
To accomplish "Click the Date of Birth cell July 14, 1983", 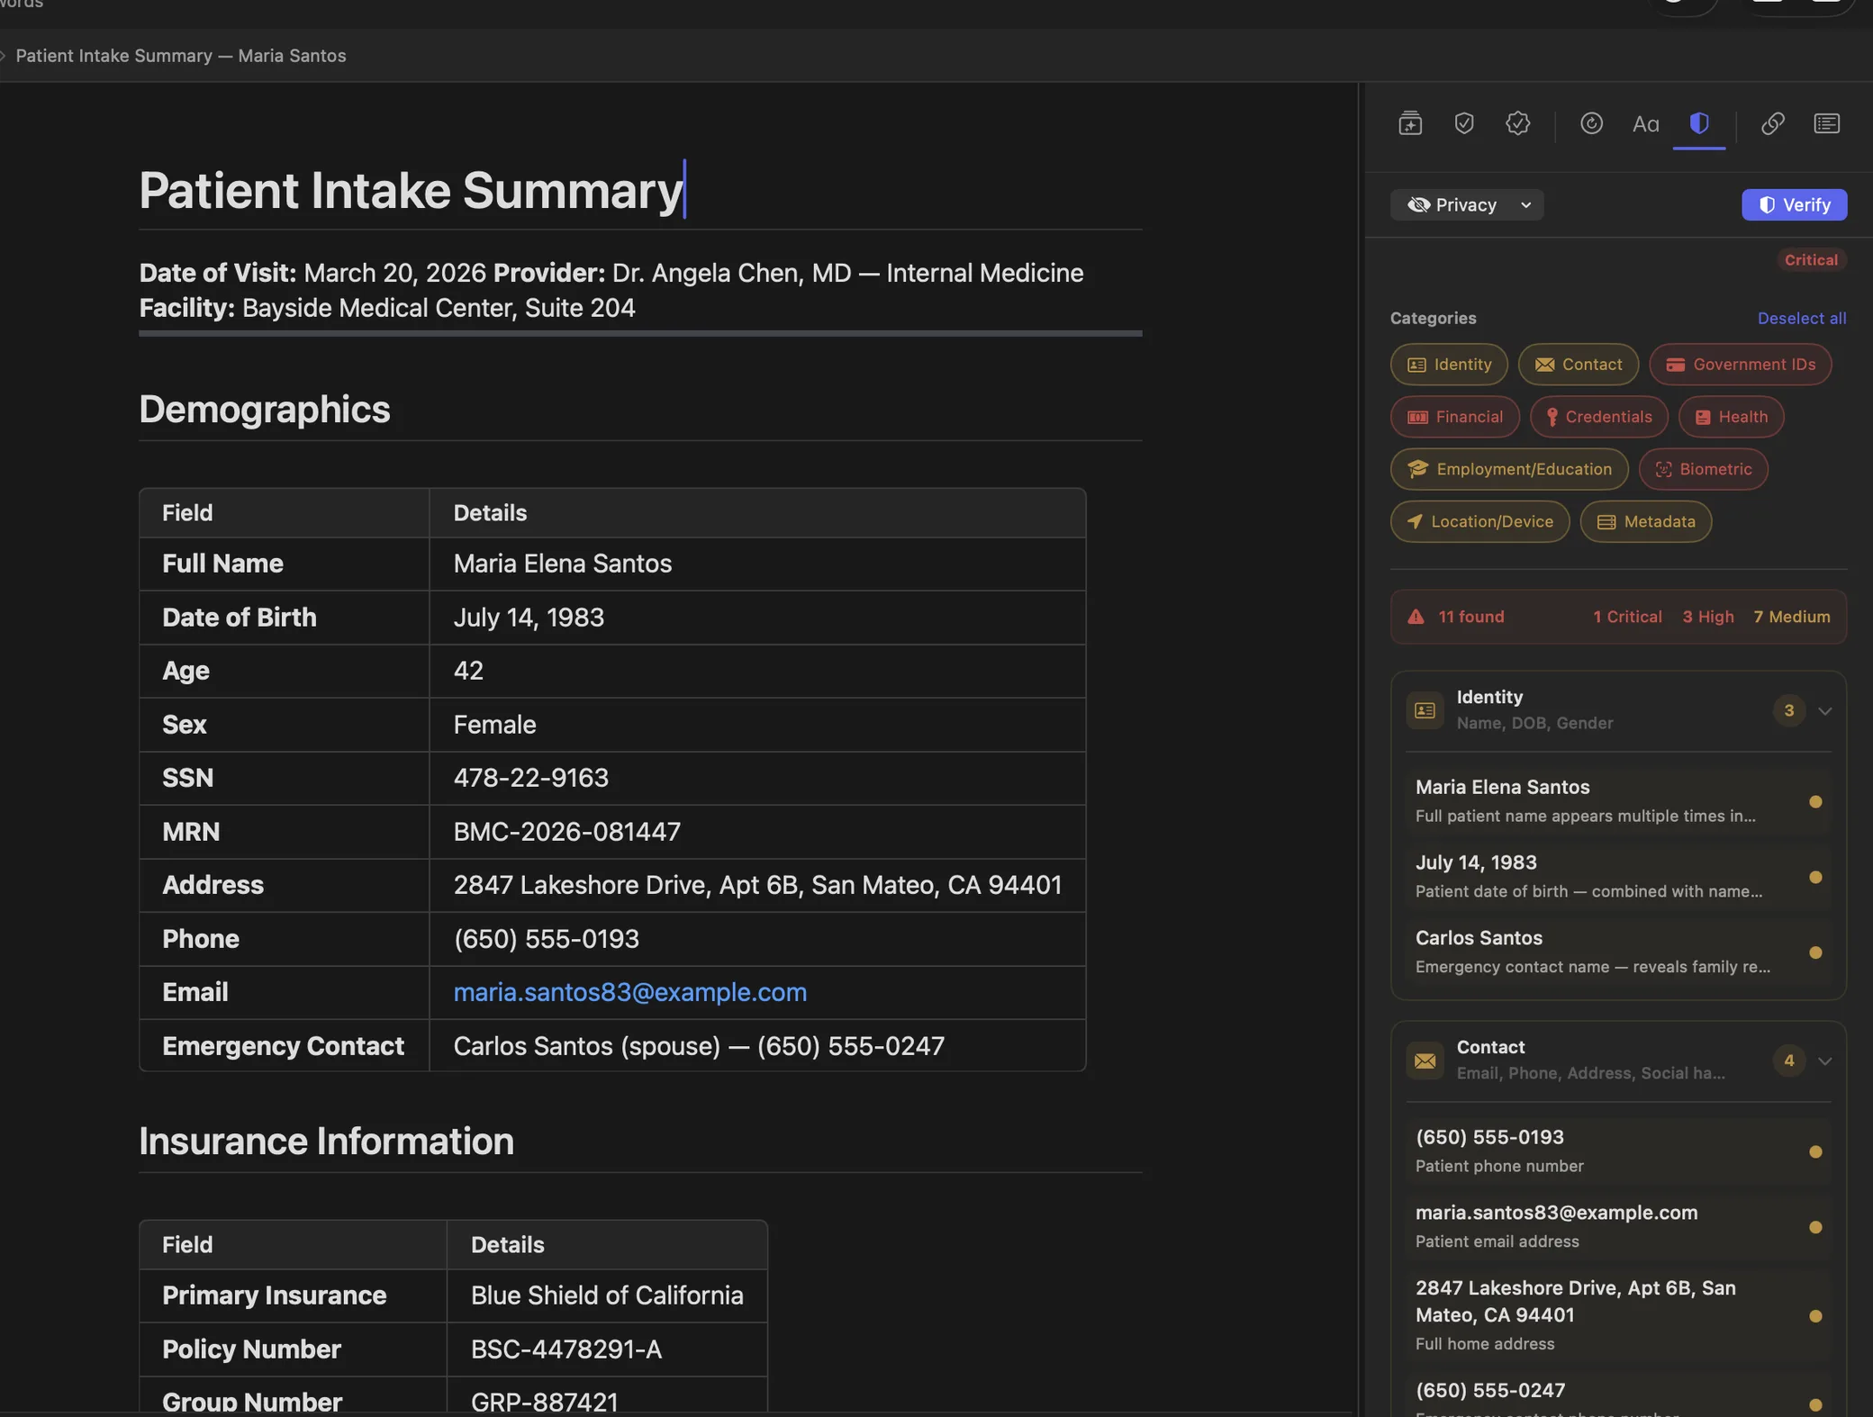I will [757, 618].
